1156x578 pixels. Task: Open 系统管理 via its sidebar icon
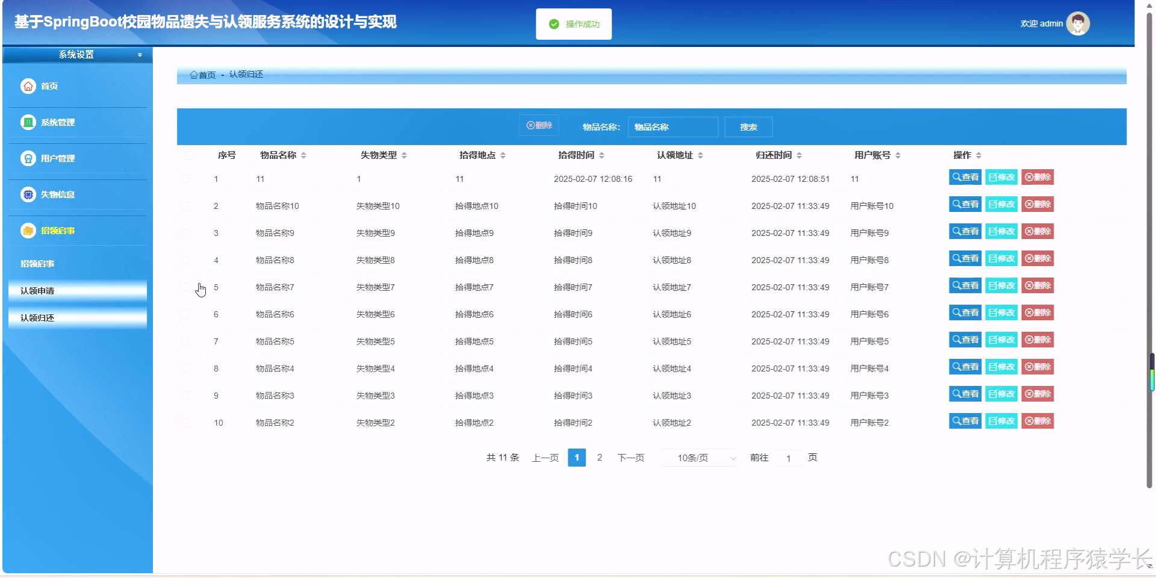point(28,122)
